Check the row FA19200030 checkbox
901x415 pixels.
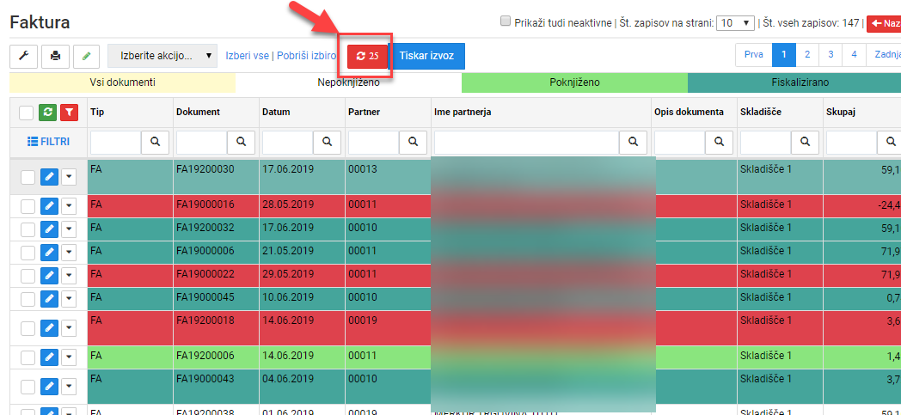pyautogui.click(x=28, y=178)
